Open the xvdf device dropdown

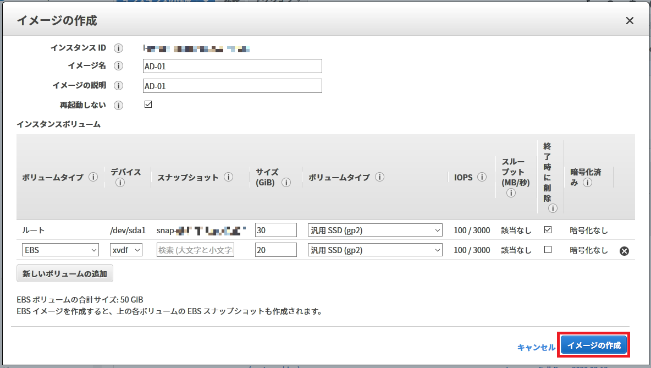pyautogui.click(x=126, y=250)
